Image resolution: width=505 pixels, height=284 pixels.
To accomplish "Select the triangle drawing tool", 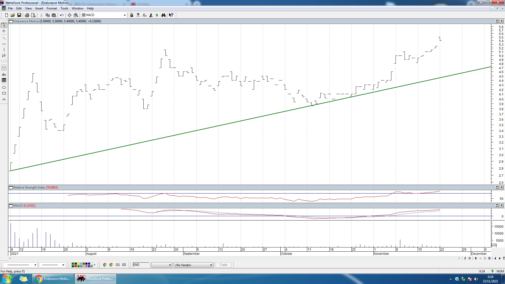I will coord(4,99).
